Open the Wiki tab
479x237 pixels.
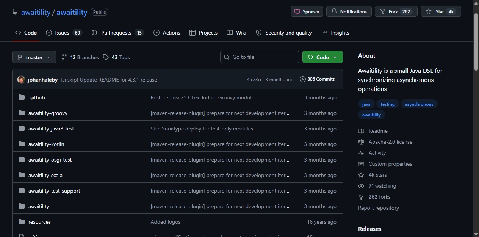(236, 33)
